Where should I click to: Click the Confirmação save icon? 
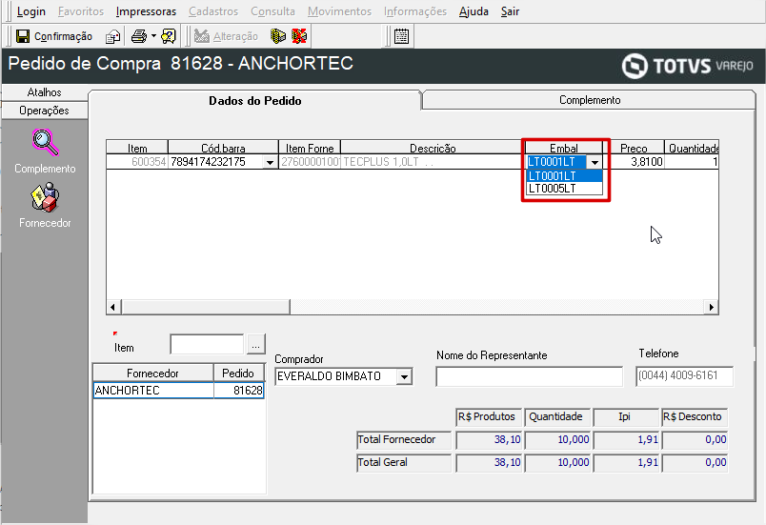[23, 36]
